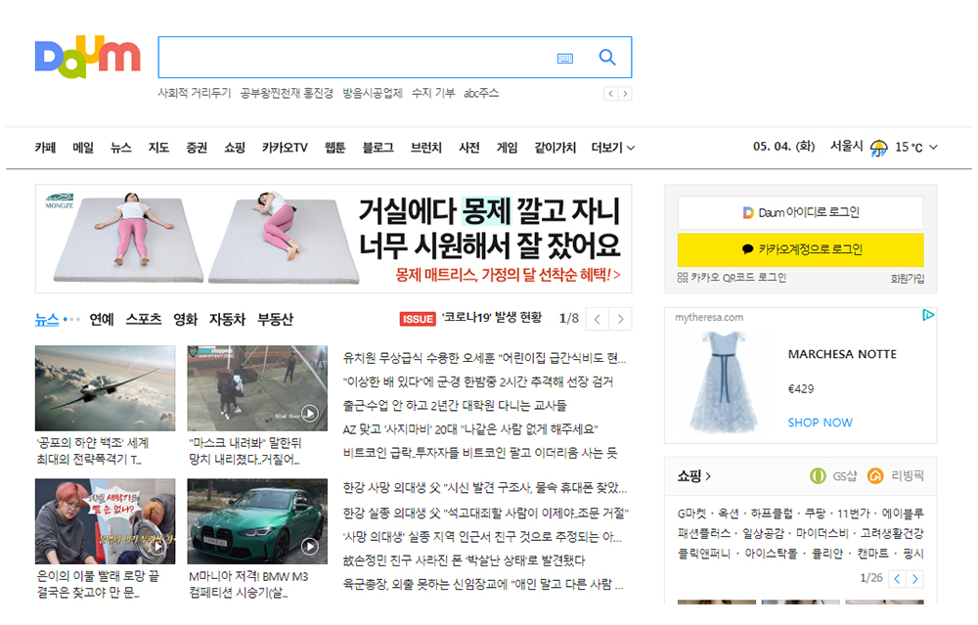Open 지도 in the service menu
The height and width of the screenshot is (625, 978).
tap(158, 148)
